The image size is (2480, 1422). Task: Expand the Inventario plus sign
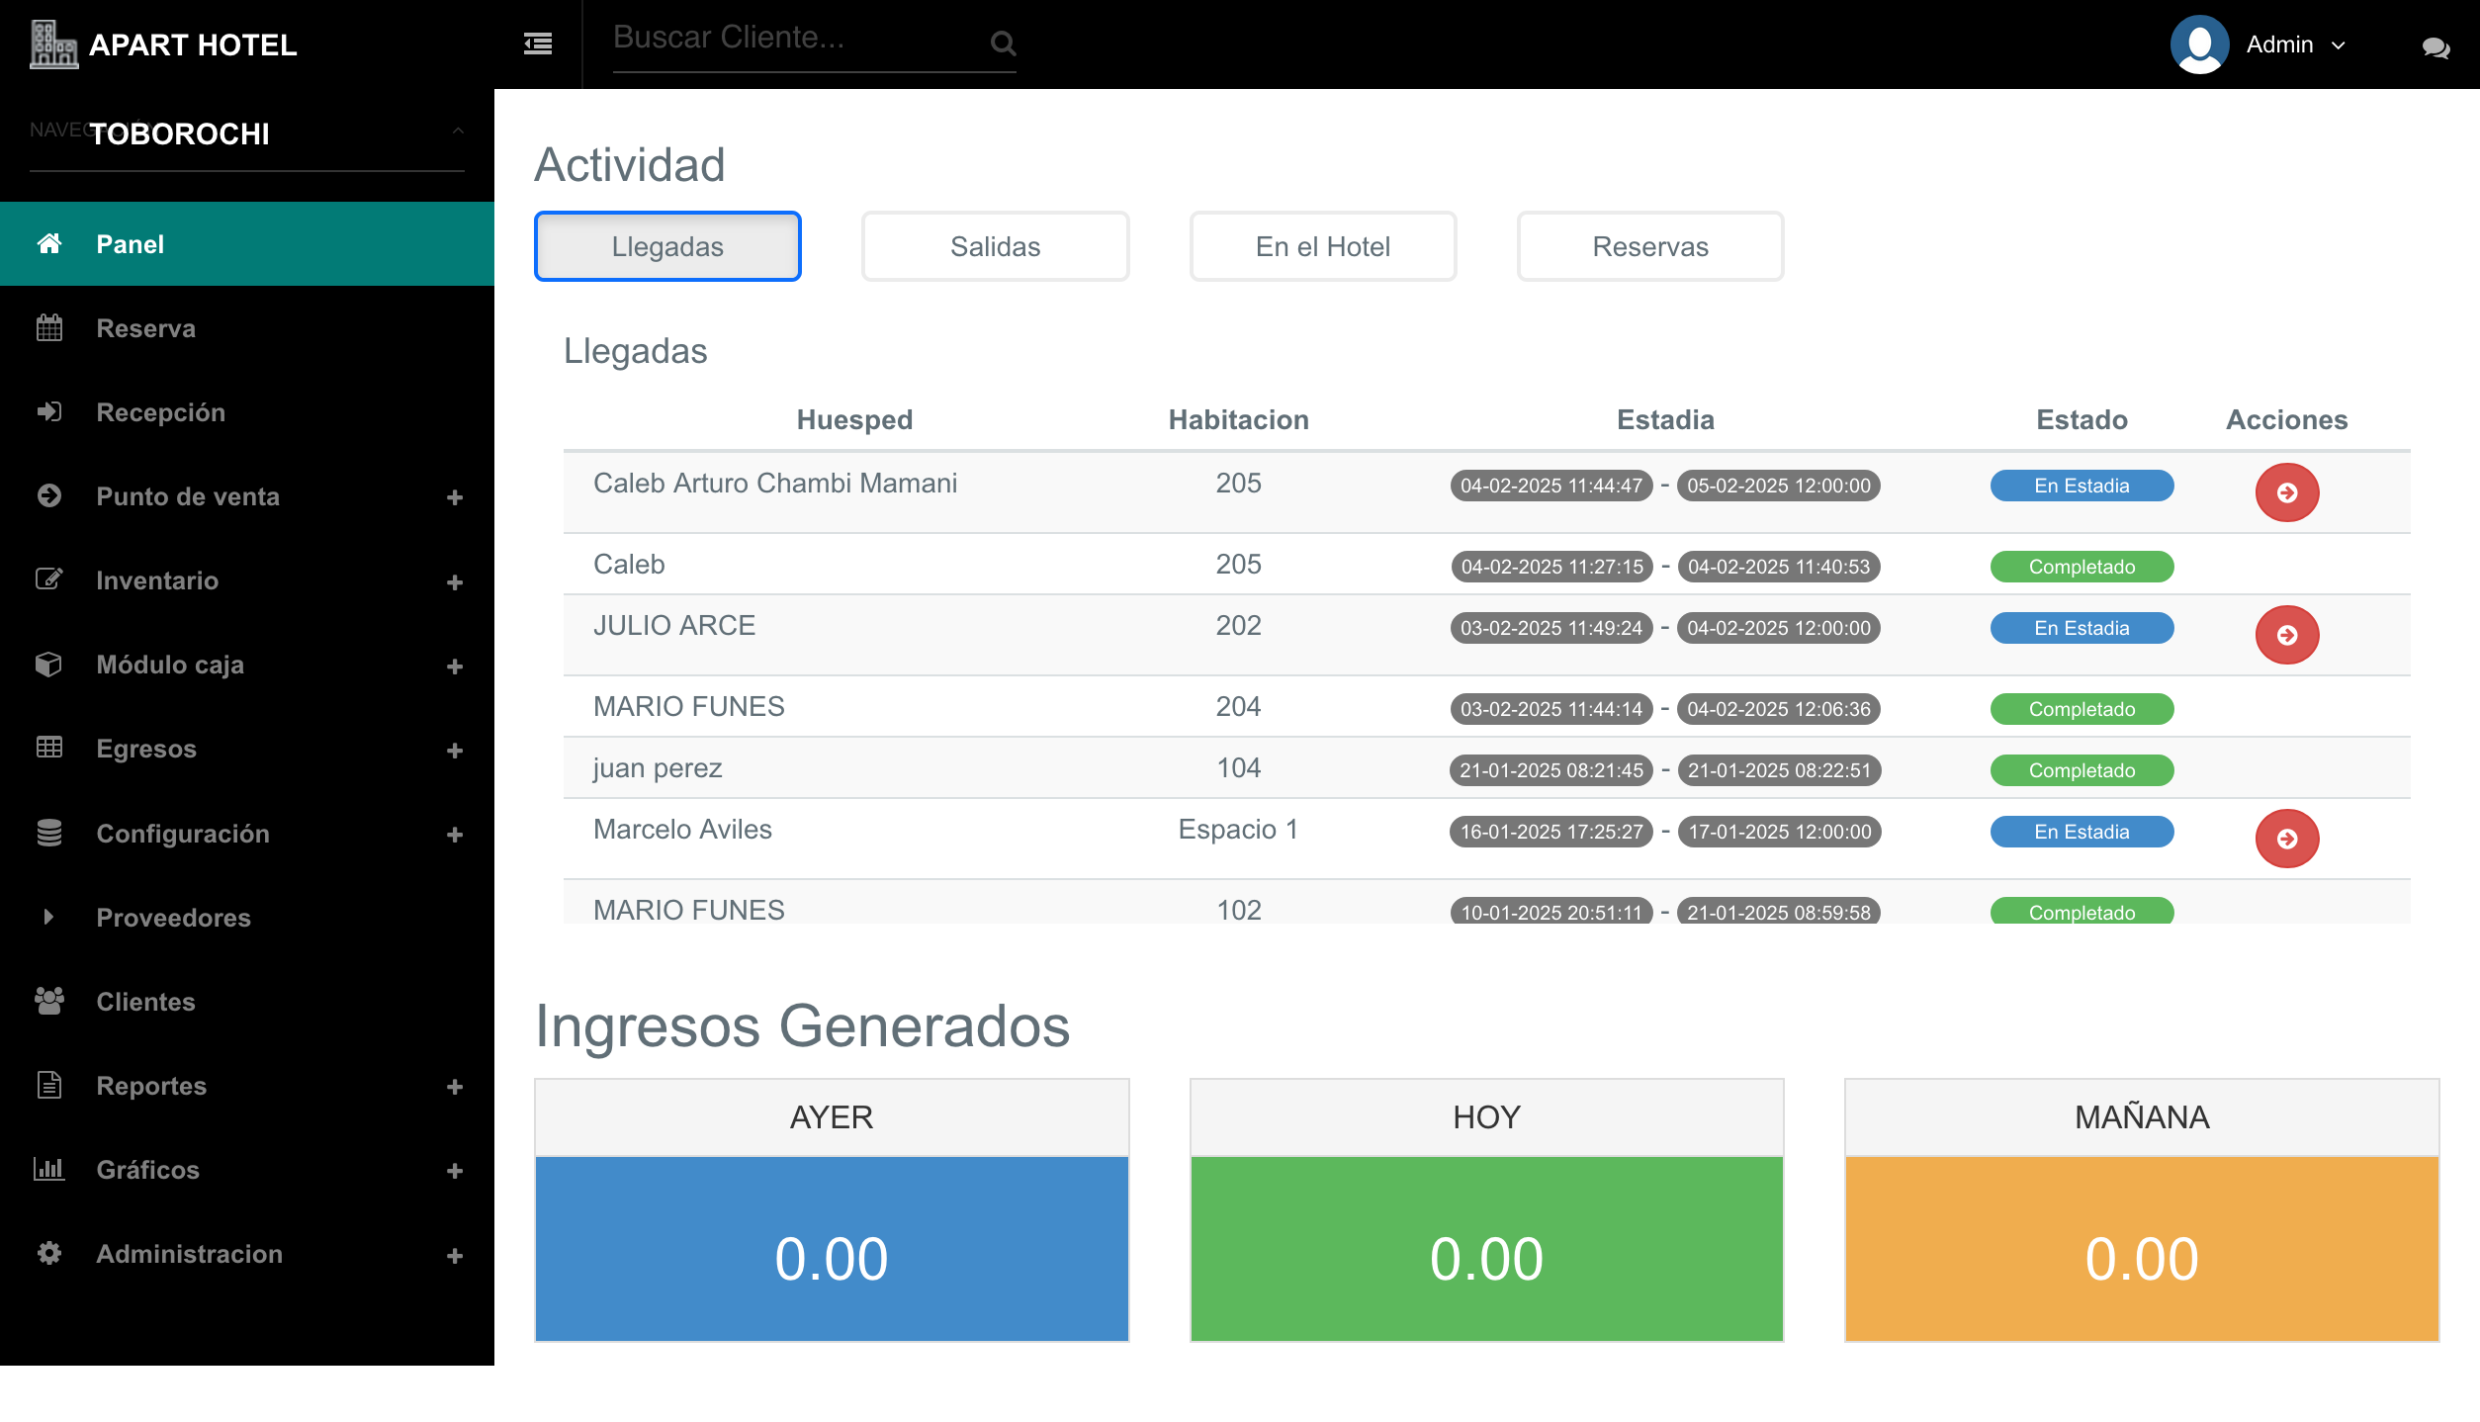click(455, 582)
